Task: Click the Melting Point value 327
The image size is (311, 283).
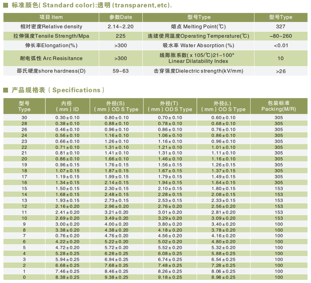Action: click(280, 27)
